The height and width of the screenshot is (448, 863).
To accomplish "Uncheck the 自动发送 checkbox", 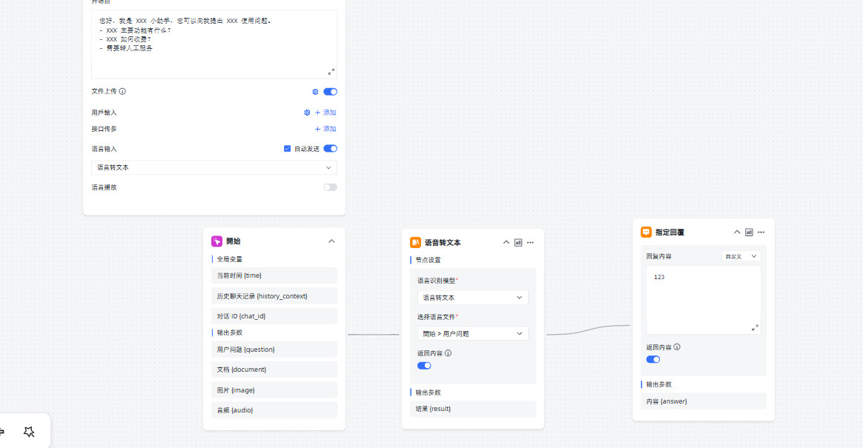I will coord(288,149).
